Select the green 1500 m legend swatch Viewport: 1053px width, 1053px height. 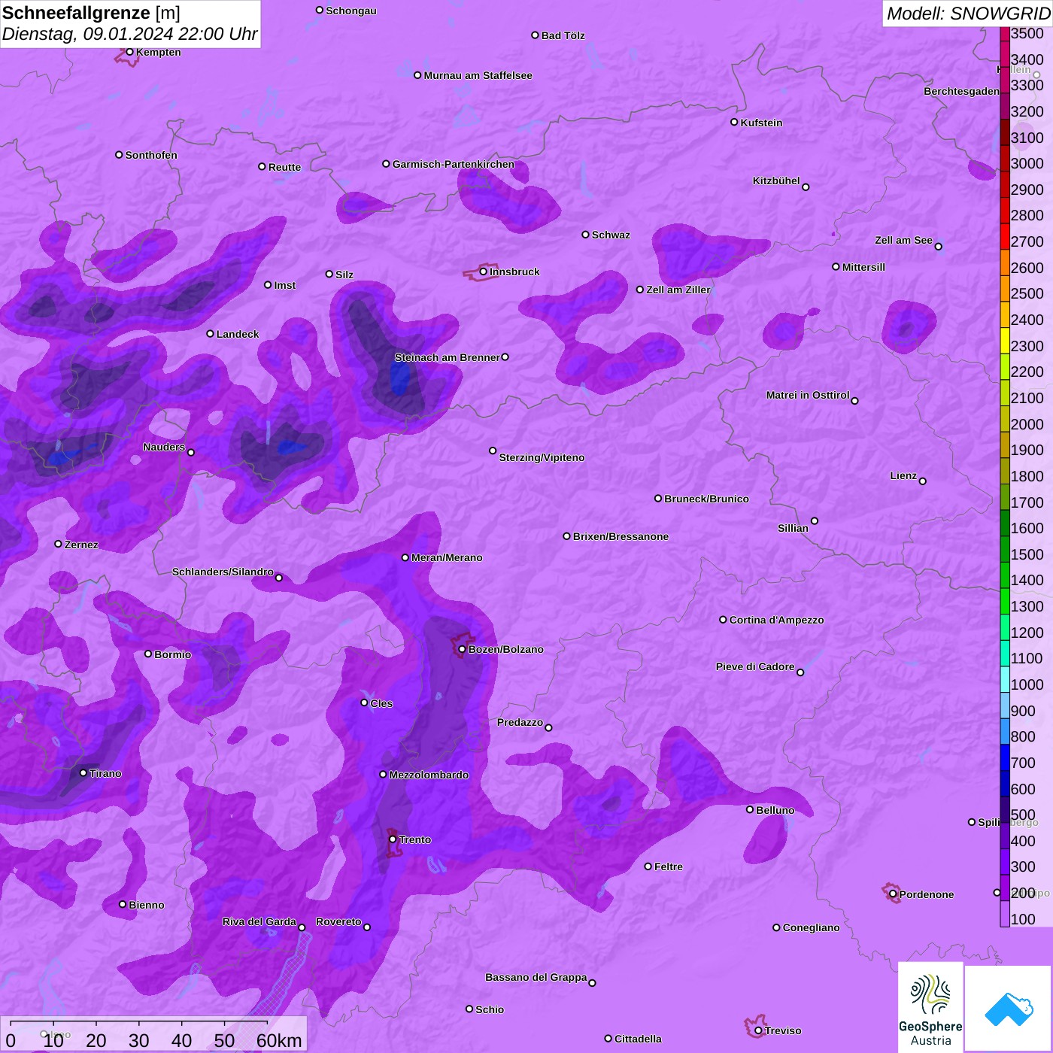[1005, 548]
